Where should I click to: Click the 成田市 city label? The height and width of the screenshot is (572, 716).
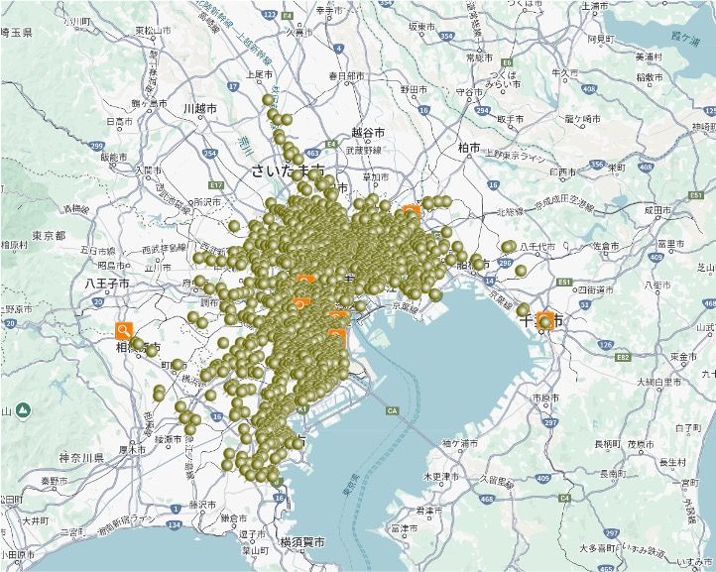pos(657,210)
